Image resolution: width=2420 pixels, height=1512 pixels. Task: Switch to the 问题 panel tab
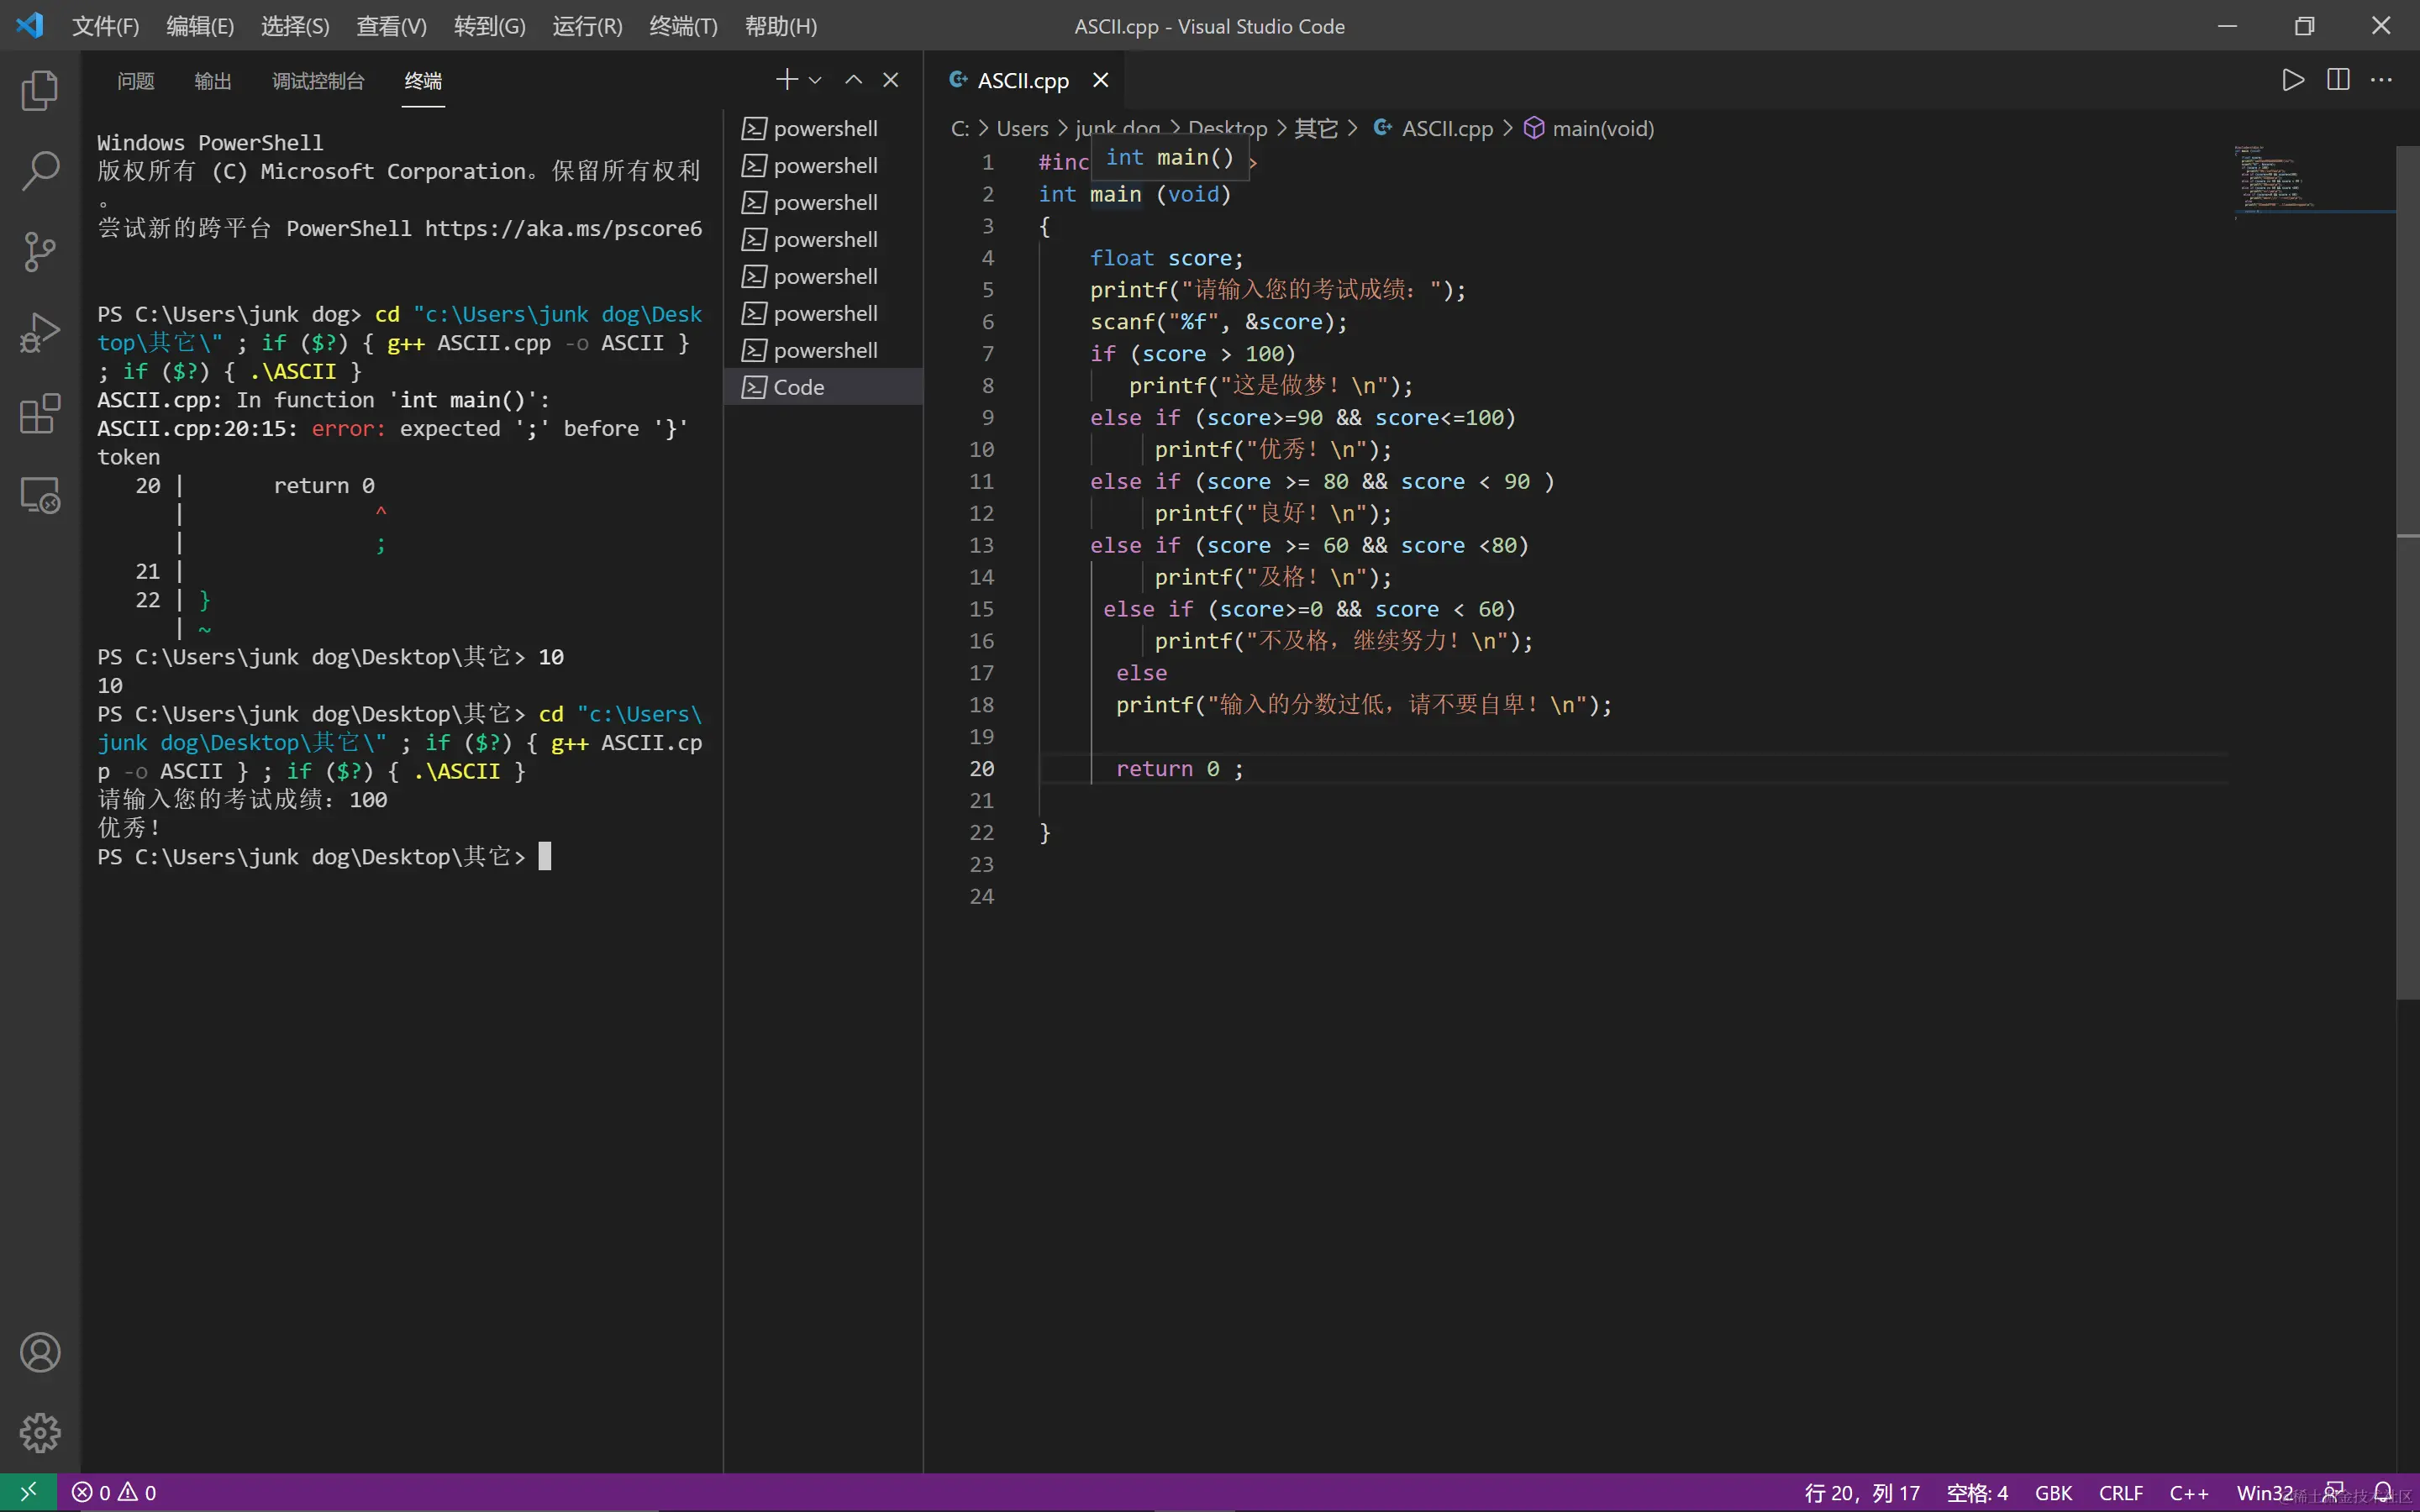tap(136, 81)
